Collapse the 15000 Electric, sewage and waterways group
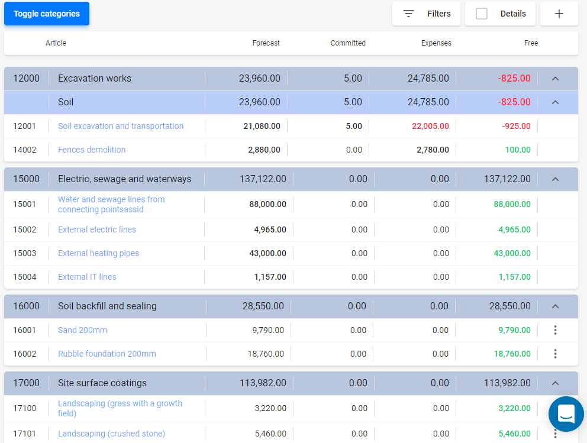Image resolution: width=587 pixels, height=443 pixels. click(556, 179)
